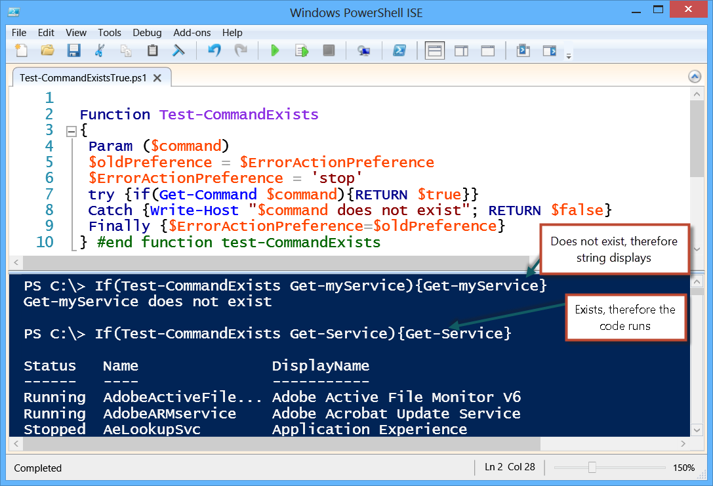This screenshot has height=486, width=713.
Task: Click the 150% zoom level value
Action: [x=684, y=468]
